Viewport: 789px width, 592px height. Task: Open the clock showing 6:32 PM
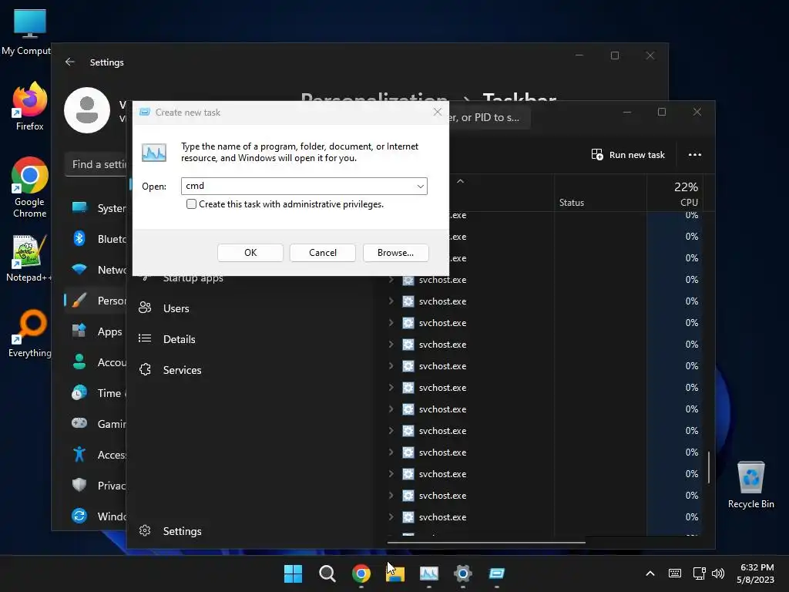pyautogui.click(x=756, y=573)
